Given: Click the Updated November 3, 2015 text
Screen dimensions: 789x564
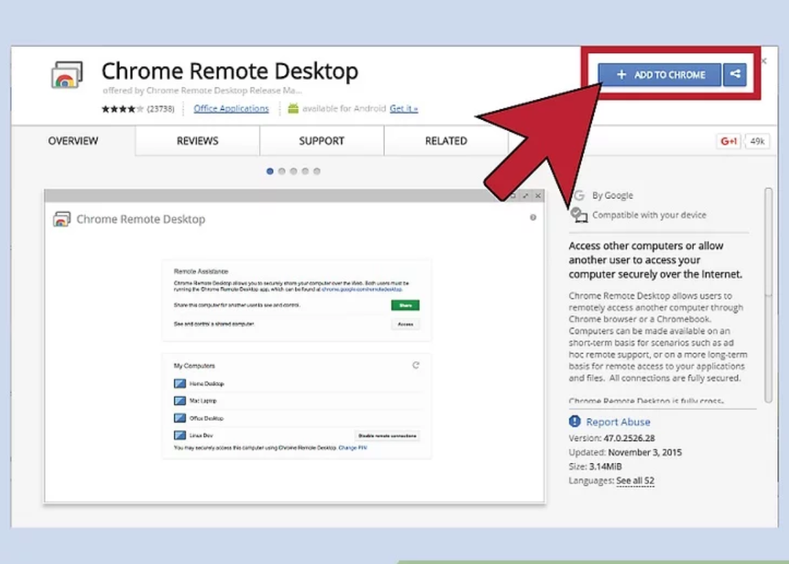Looking at the screenshot, I should pyautogui.click(x=625, y=452).
